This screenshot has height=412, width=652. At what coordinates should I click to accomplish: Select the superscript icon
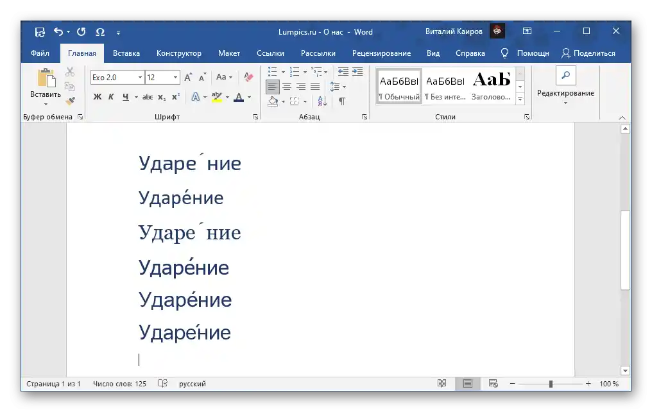tap(175, 96)
